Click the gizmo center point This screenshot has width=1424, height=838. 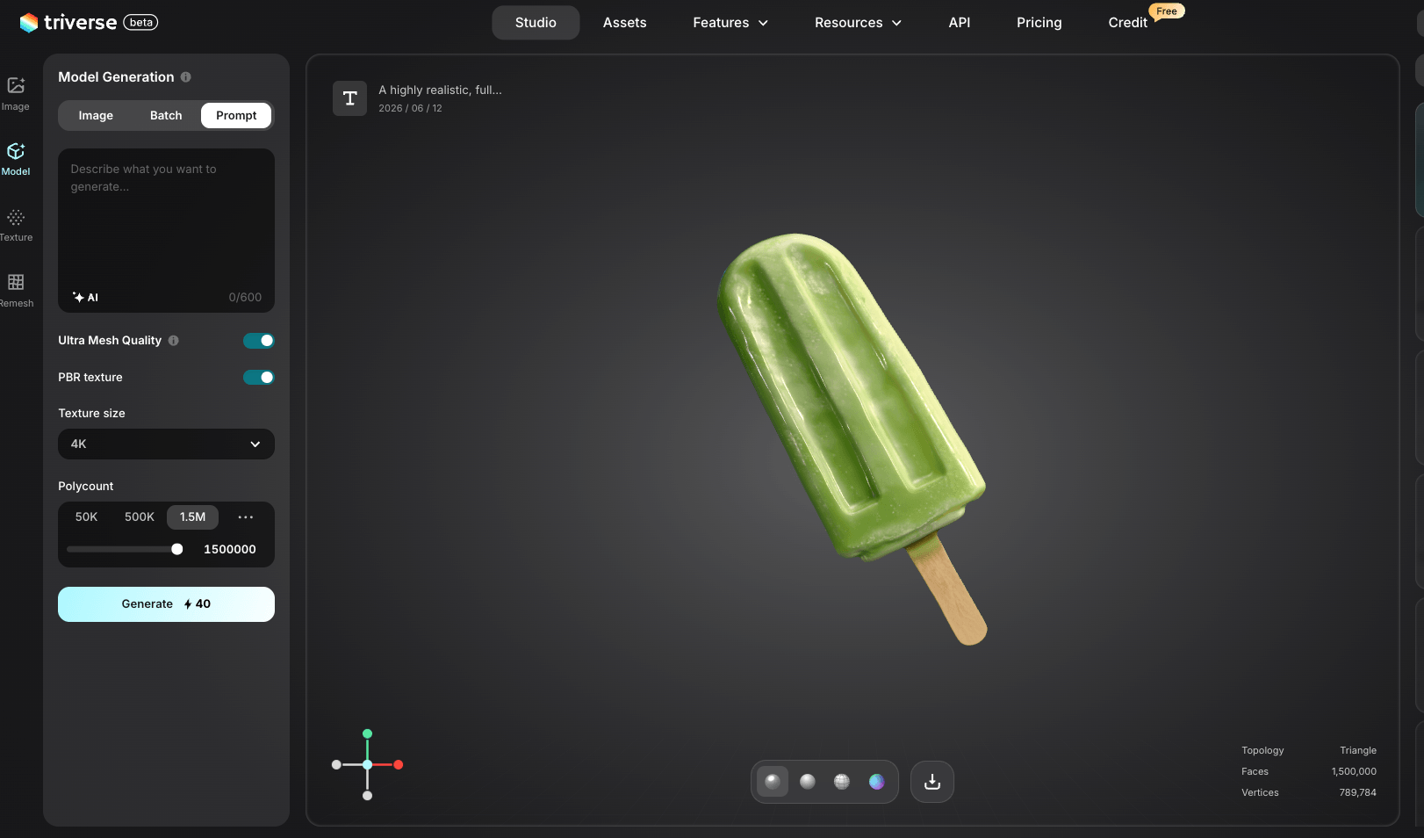[367, 765]
